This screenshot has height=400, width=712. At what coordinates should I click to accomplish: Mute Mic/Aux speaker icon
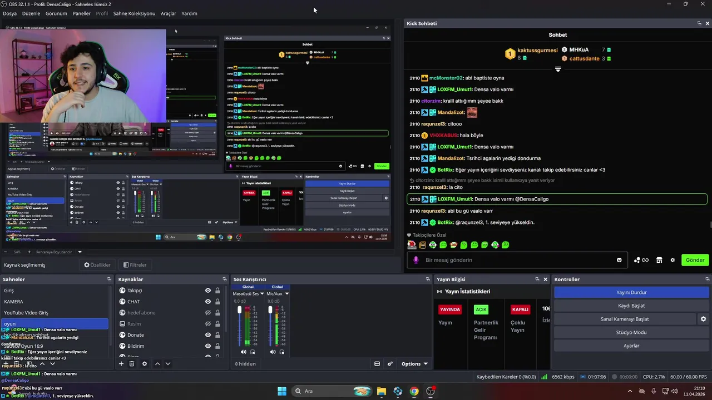[x=273, y=352]
